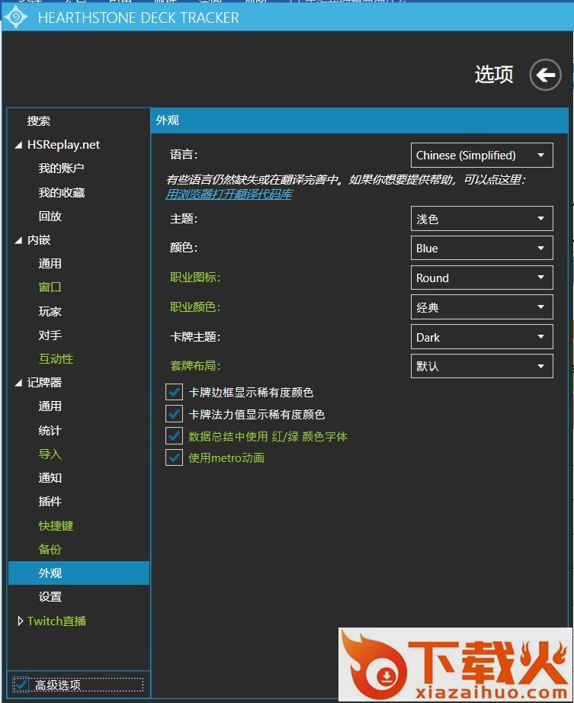The height and width of the screenshot is (703, 574).
Task: Click the Hearthstone Deck Tracker logo icon
Action: coord(16,18)
